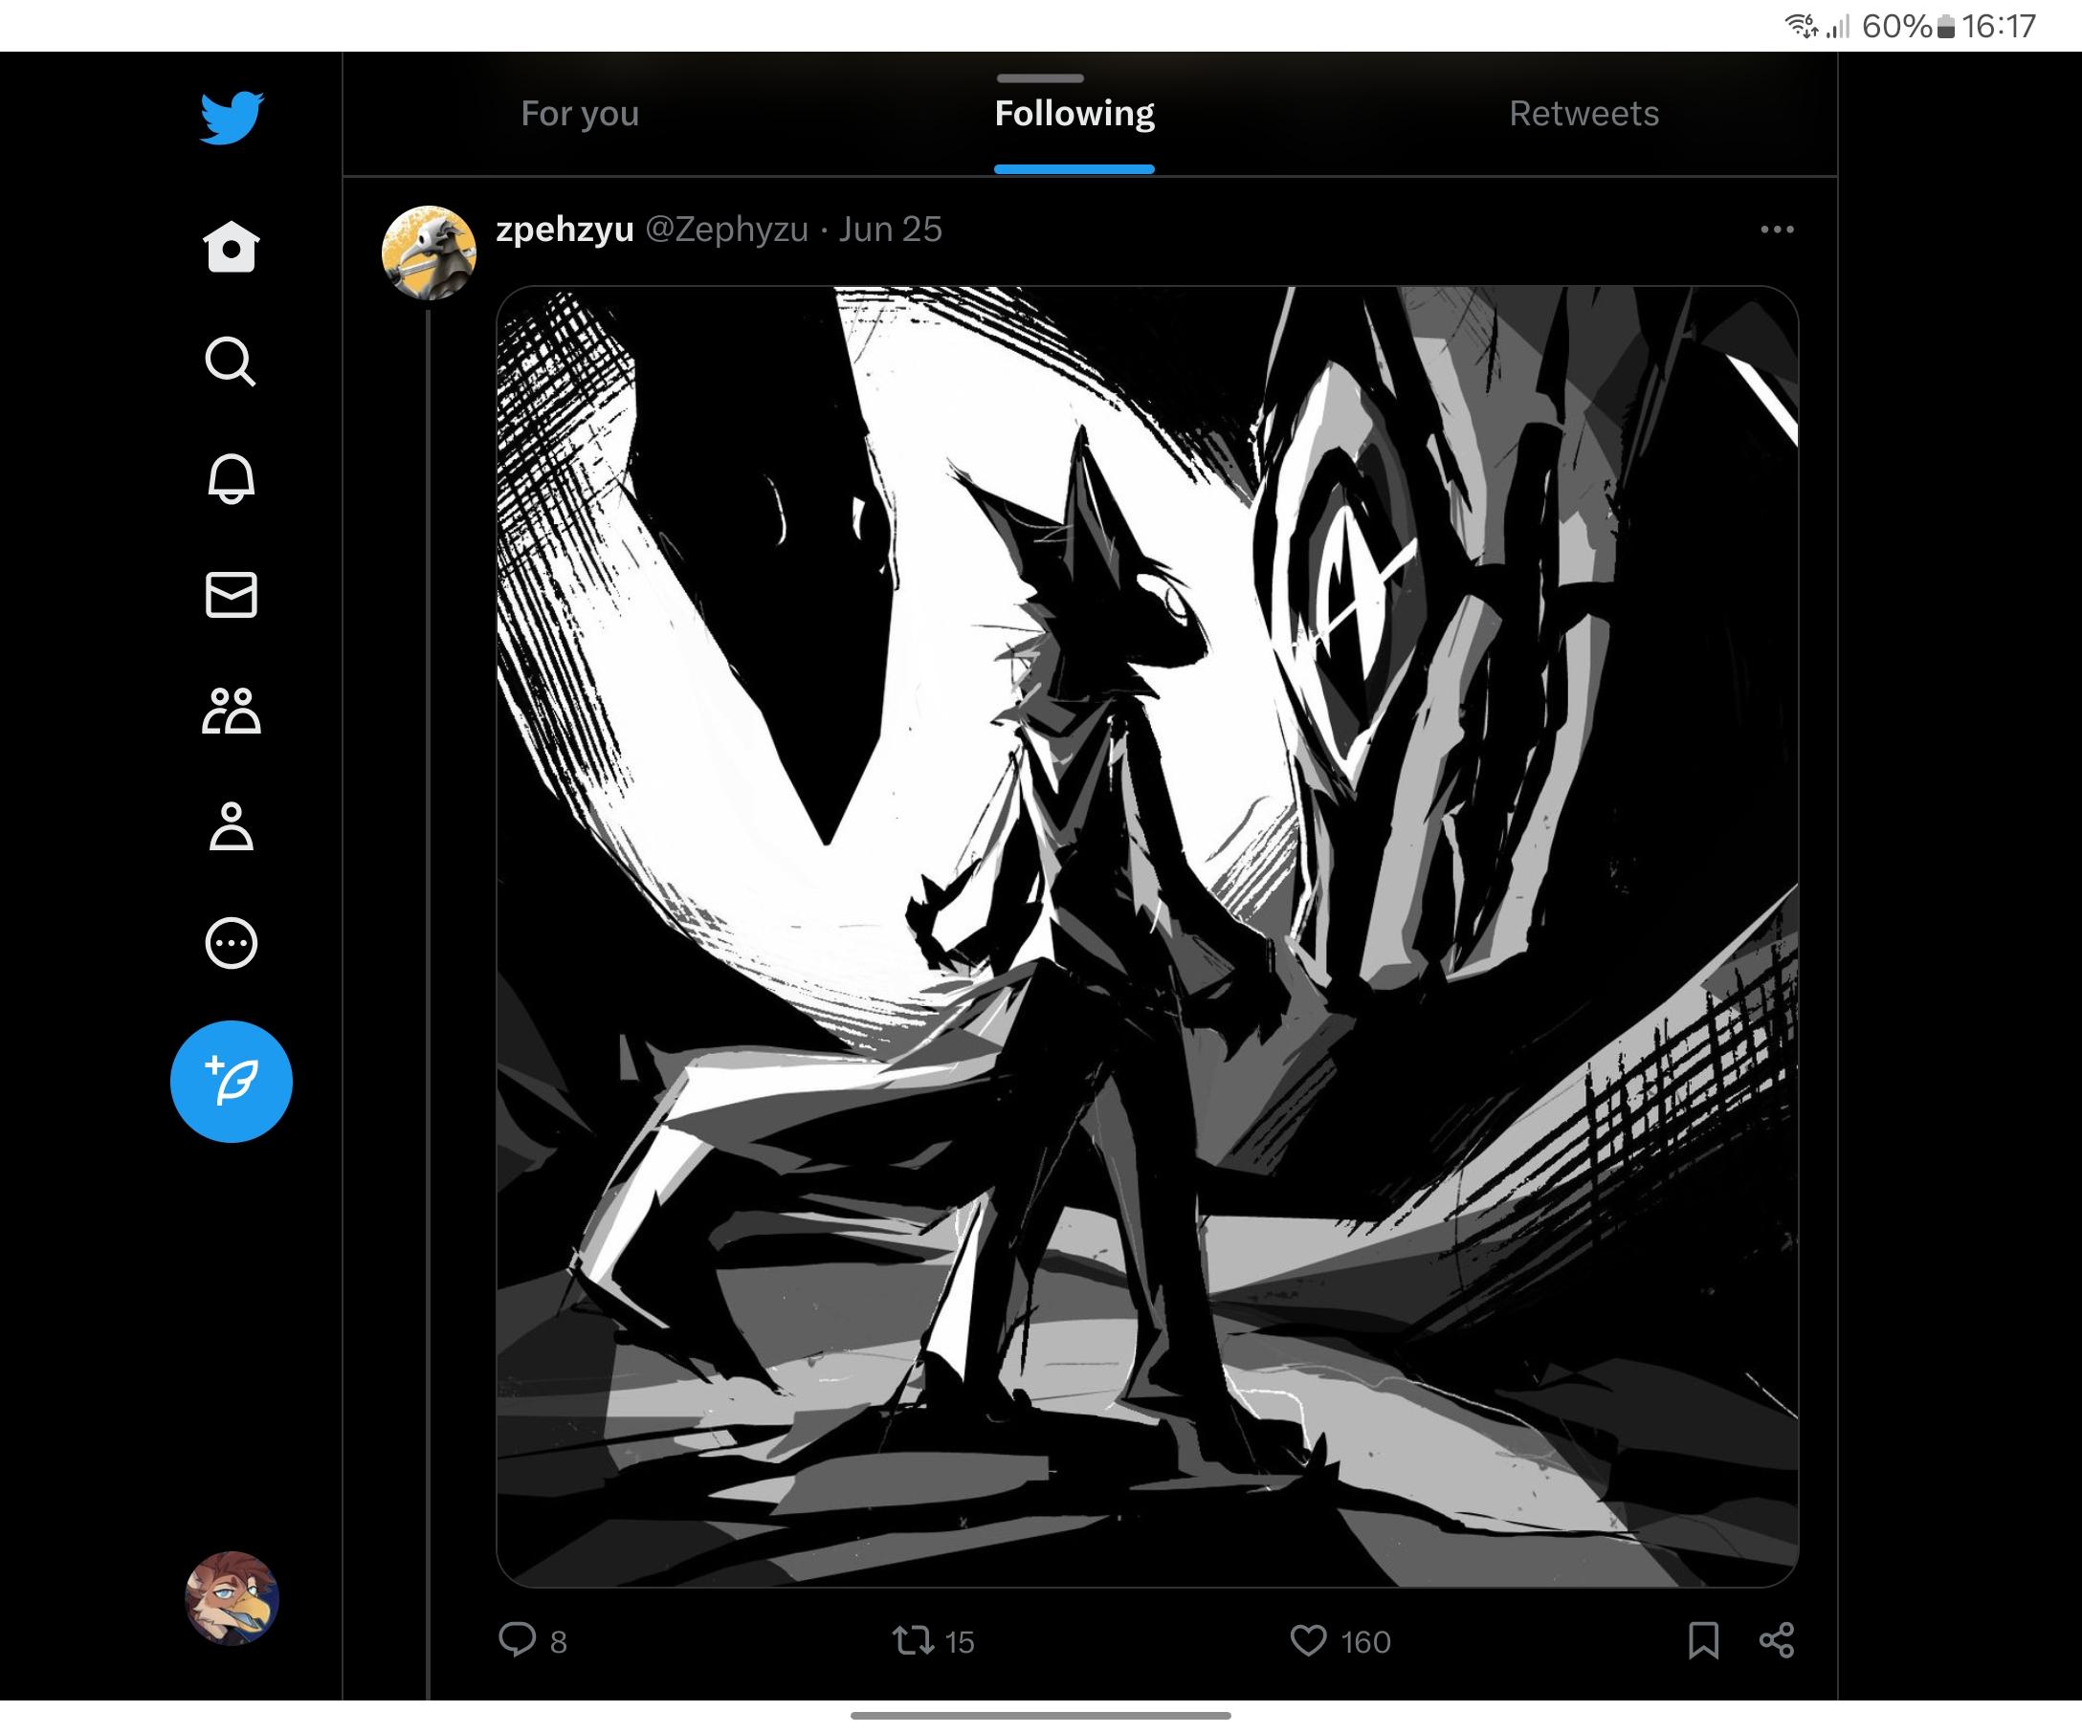
Task: Open Messages envelope icon
Action: [231, 595]
